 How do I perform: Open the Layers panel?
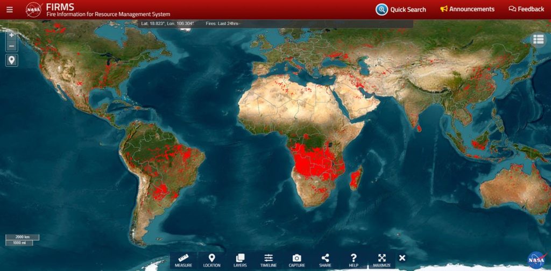click(x=240, y=260)
